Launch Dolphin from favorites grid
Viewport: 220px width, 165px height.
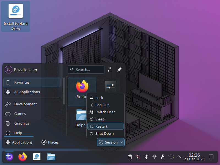pyautogui.click(x=81, y=118)
